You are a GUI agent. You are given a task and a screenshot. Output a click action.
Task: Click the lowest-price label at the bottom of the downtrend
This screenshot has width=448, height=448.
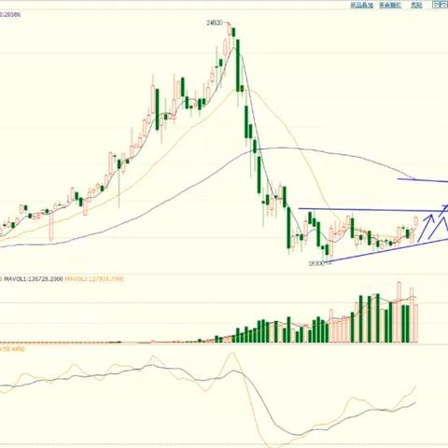click(x=316, y=263)
